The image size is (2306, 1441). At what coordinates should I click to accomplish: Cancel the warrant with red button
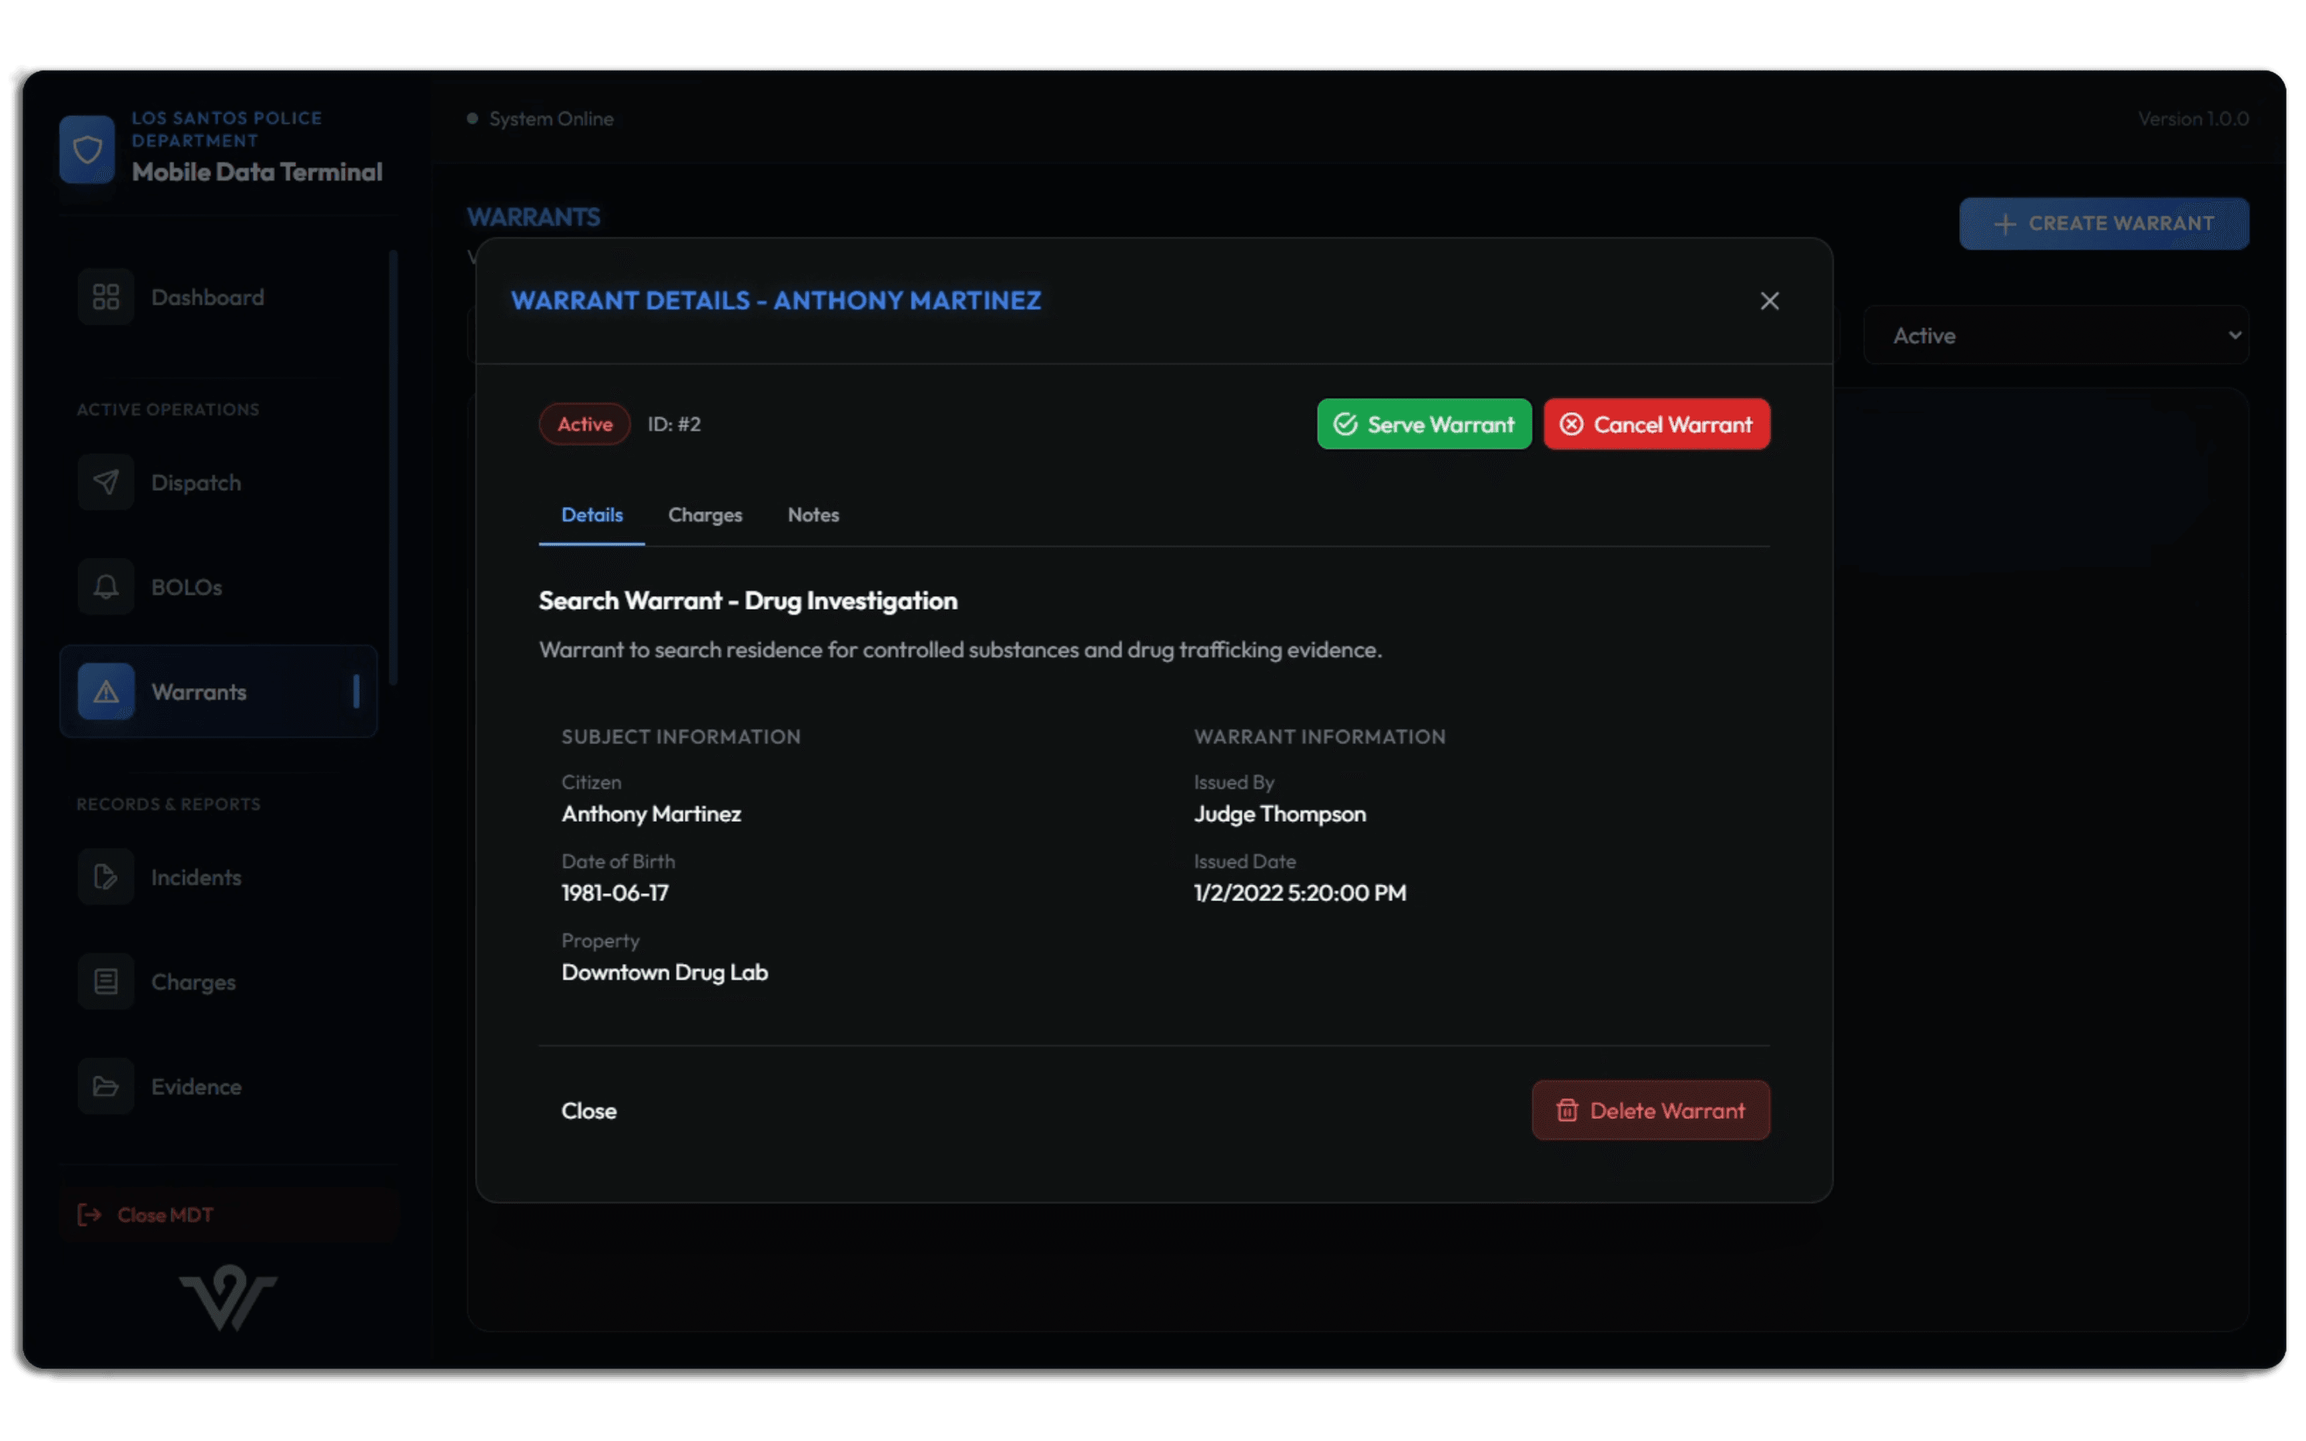[x=1656, y=424]
